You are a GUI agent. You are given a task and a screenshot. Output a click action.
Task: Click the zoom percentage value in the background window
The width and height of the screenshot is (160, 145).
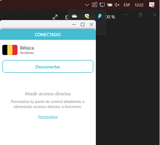(x=110, y=17)
